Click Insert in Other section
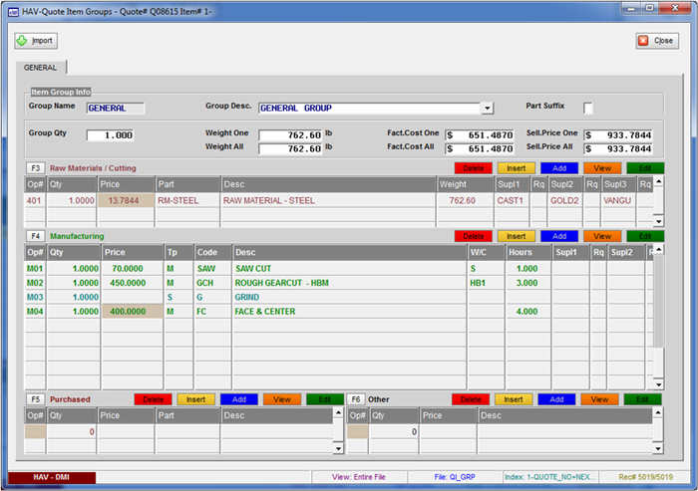 pos(514,399)
